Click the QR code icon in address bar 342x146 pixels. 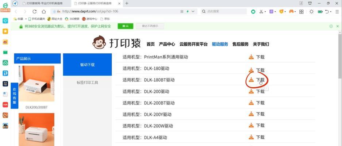click(x=182, y=11)
